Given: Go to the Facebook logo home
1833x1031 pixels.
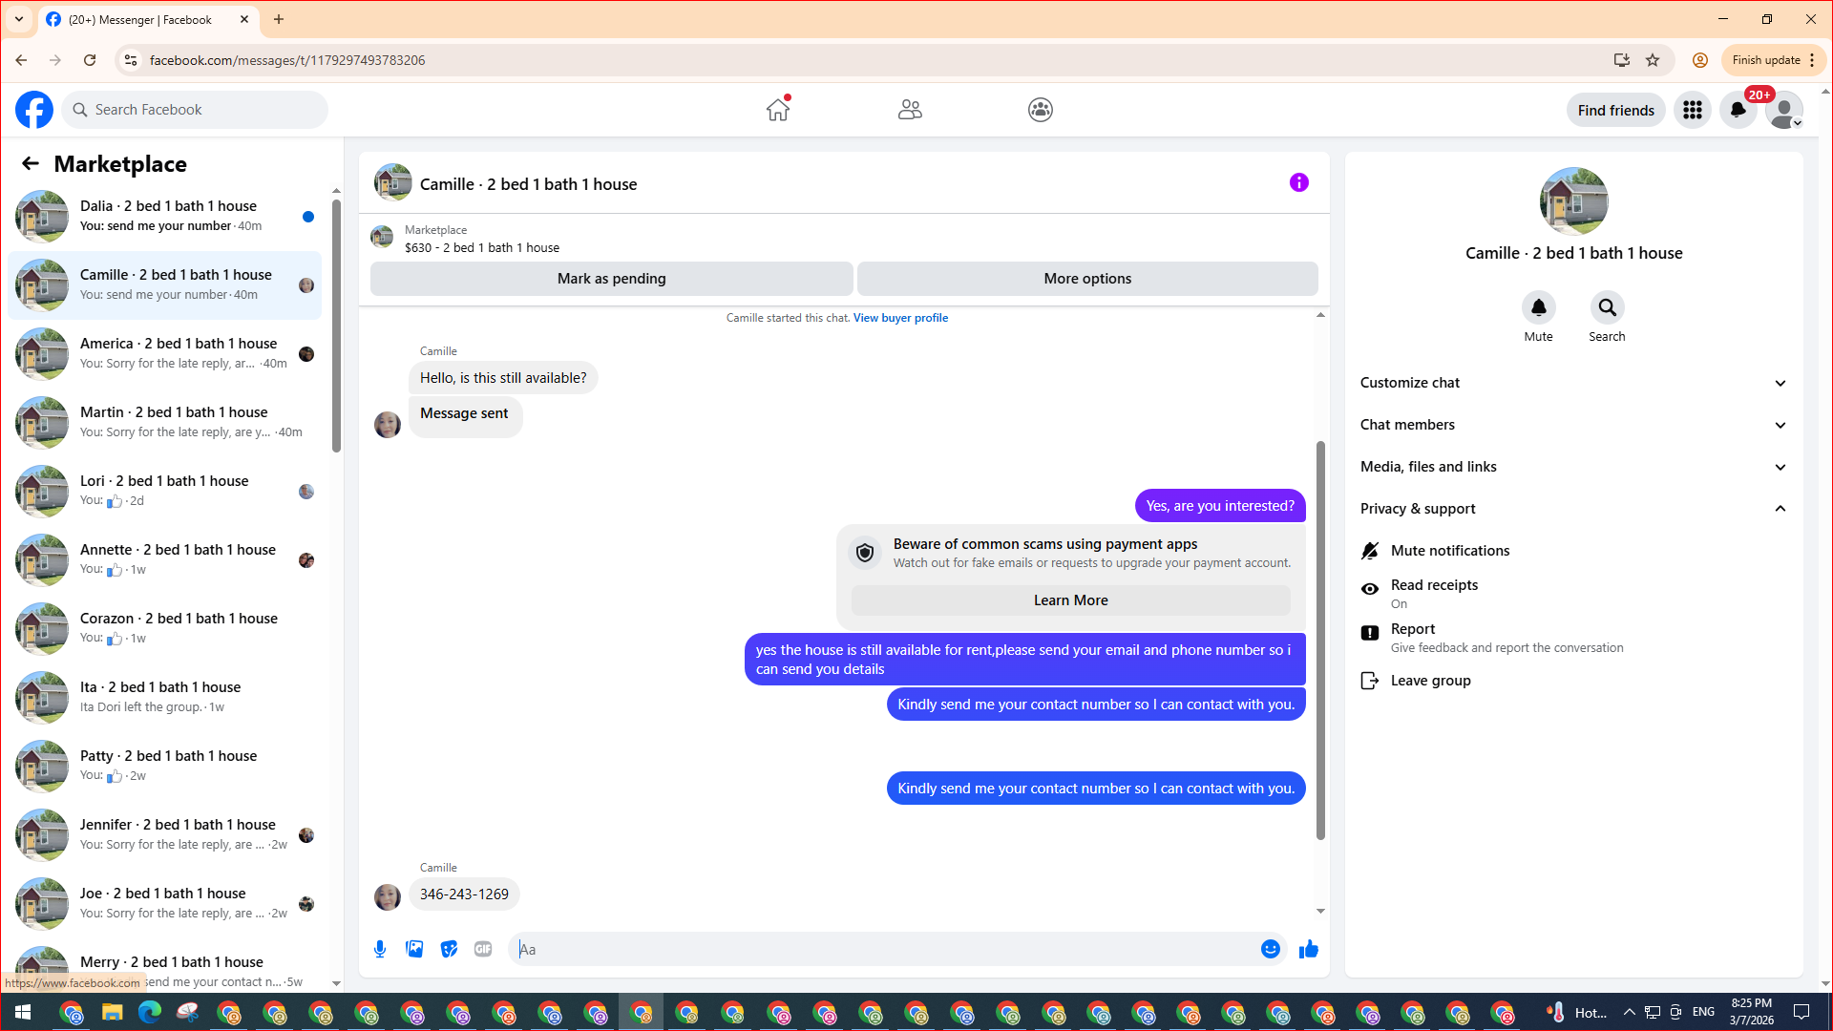Looking at the screenshot, I should (34, 110).
